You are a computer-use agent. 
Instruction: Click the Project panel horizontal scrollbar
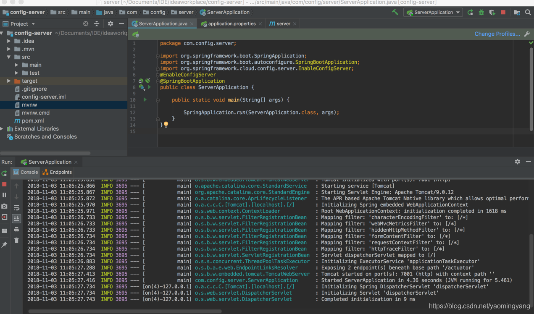coord(45,153)
